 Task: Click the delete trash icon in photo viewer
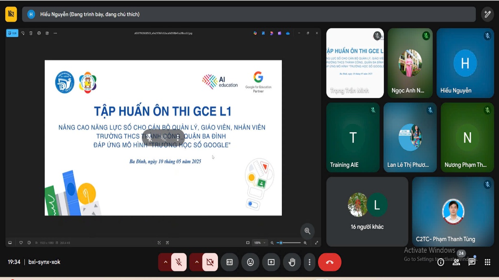pyautogui.click(x=31, y=33)
